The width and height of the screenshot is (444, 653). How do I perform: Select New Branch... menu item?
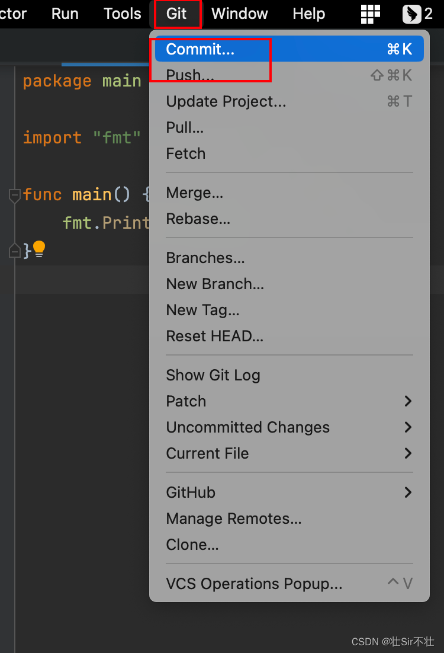pos(289,284)
